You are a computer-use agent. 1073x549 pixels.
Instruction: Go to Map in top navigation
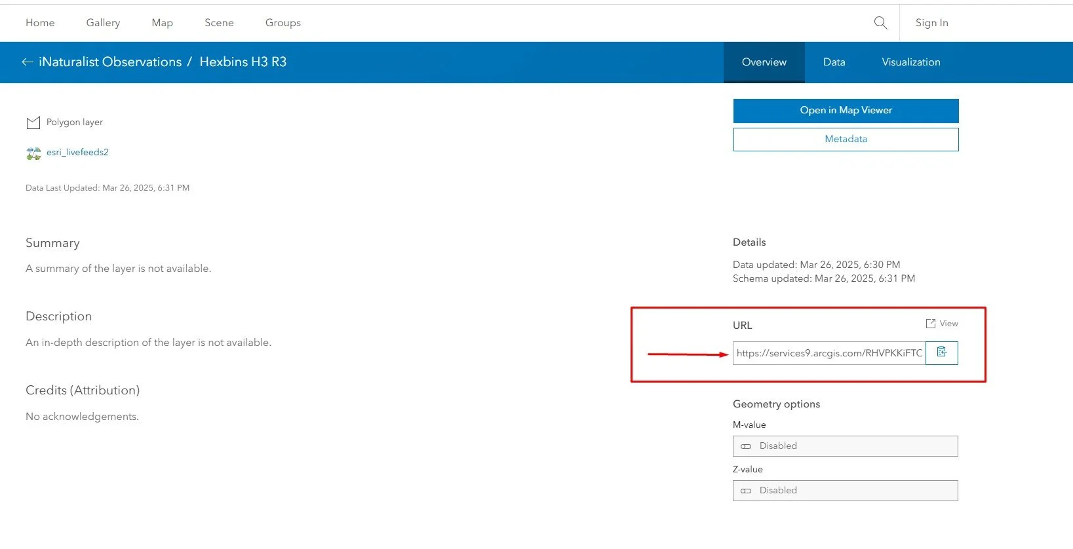(162, 23)
